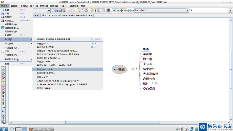Add the yellow traffic light icon
Viewport: 233px width, 131px height.
tap(3, 100)
